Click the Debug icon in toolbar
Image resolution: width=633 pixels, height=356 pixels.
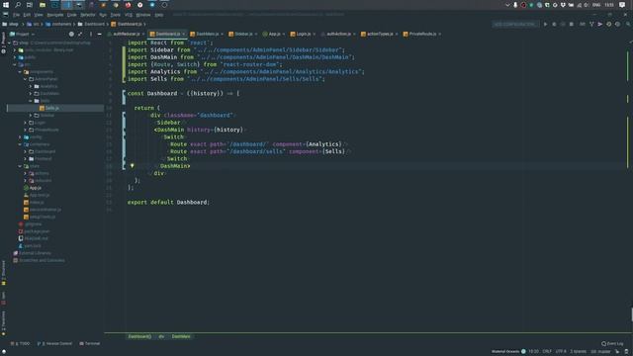pos(554,24)
